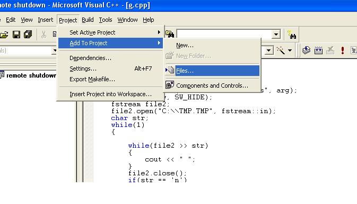Open the Edit menu
Viewport: 357px width, 204px height.
click(11, 20)
